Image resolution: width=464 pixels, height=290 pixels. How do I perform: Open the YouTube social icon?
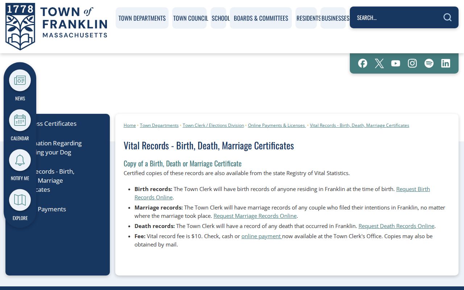(x=395, y=63)
